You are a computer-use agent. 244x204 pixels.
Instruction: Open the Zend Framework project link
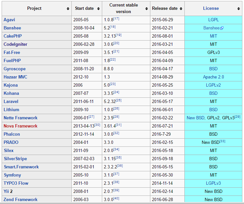tap(21, 199)
